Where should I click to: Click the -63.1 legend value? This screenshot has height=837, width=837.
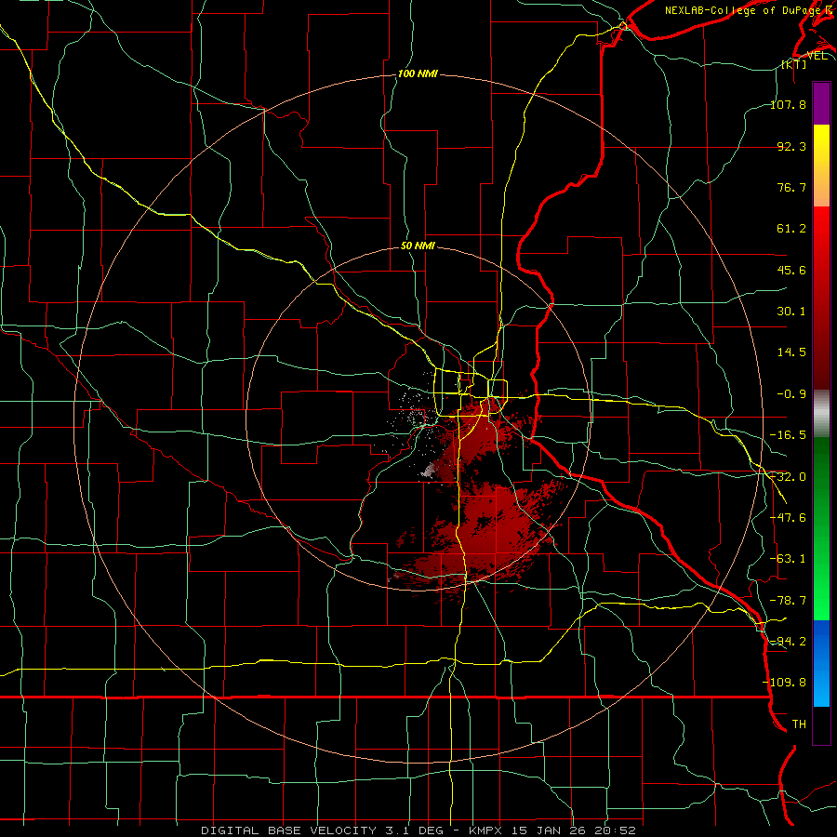[x=789, y=559]
